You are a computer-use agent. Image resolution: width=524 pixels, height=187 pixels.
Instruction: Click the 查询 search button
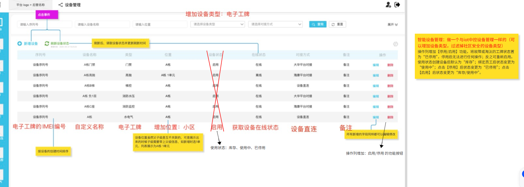(x=318, y=24)
